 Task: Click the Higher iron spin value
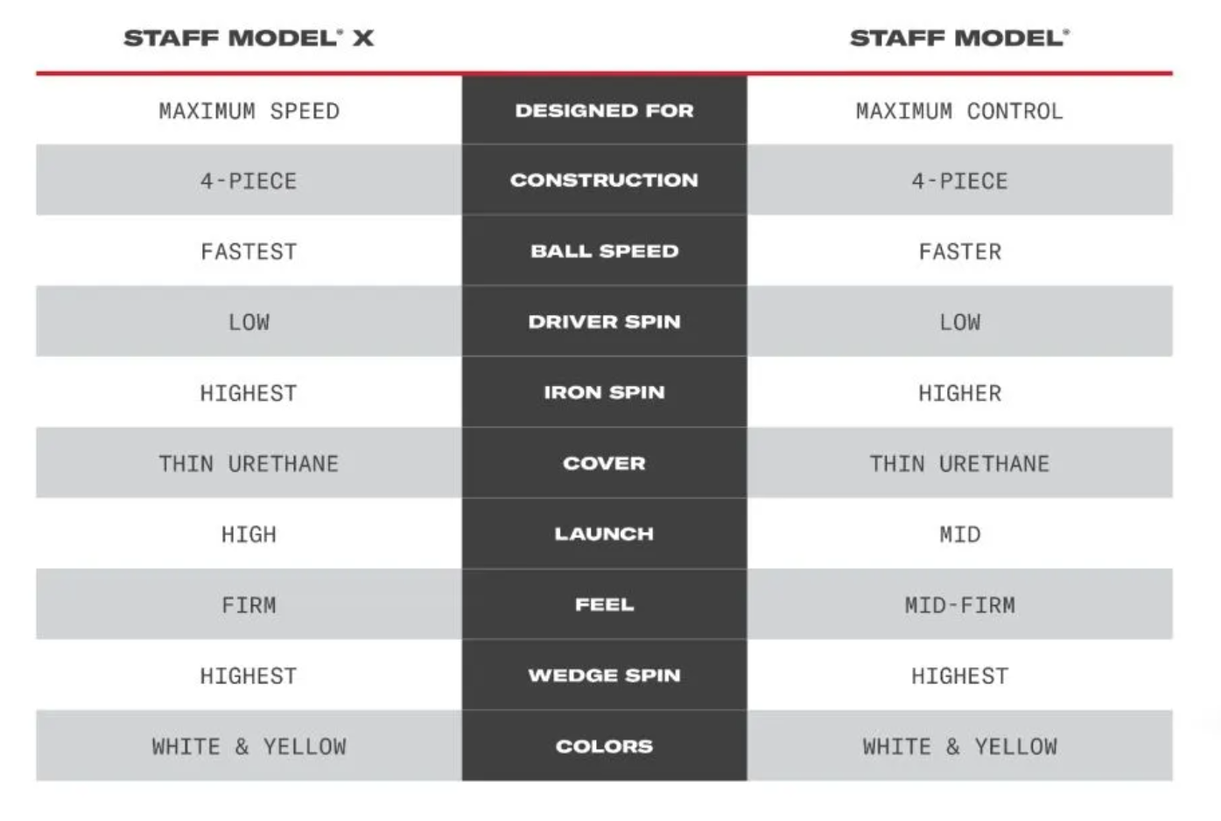coord(959,394)
